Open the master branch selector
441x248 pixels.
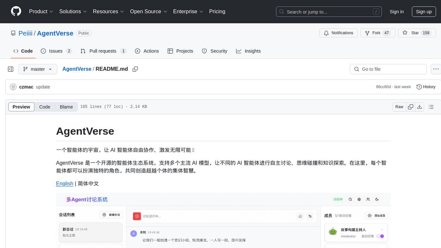(38, 69)
